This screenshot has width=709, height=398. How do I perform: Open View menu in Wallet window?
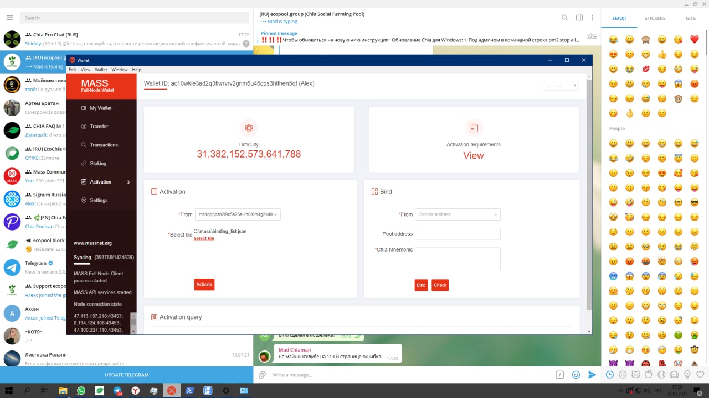[85, 70]
